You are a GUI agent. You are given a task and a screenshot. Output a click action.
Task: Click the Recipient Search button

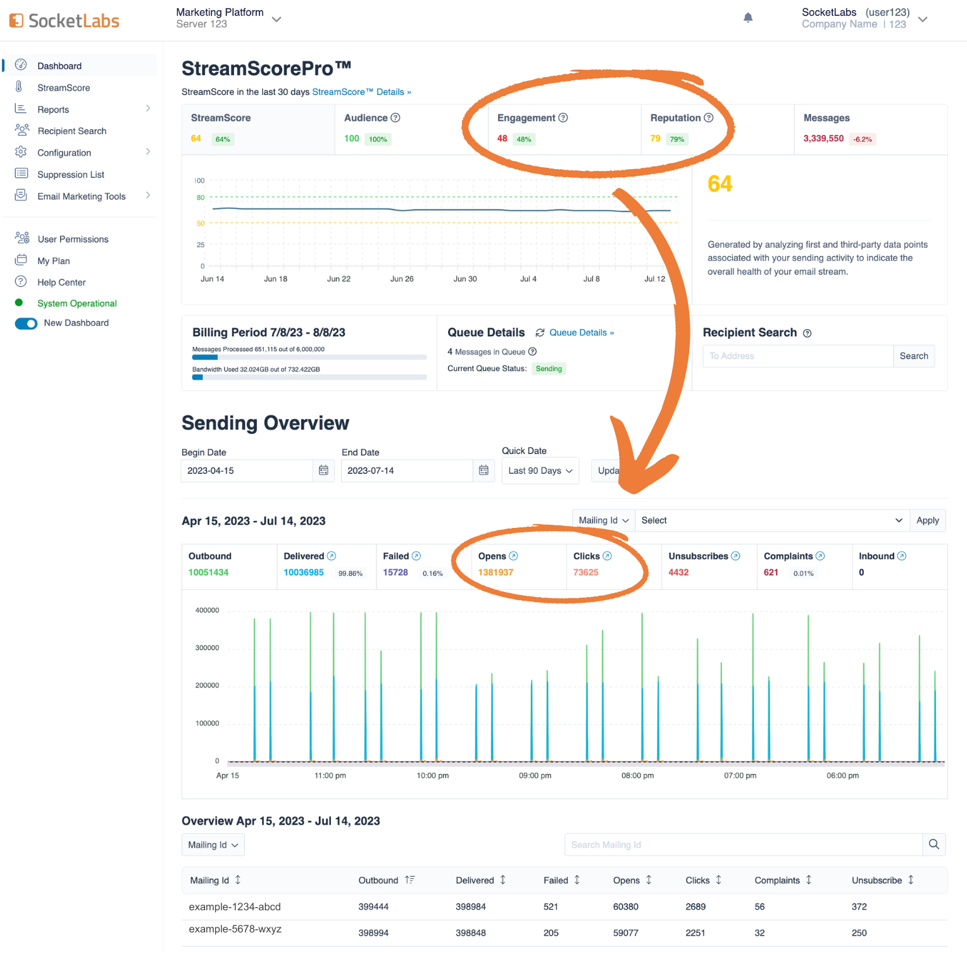[914, 356]
